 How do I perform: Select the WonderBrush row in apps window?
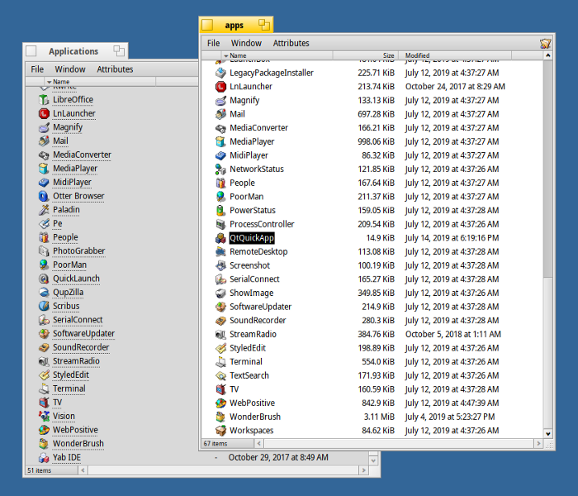372,417
